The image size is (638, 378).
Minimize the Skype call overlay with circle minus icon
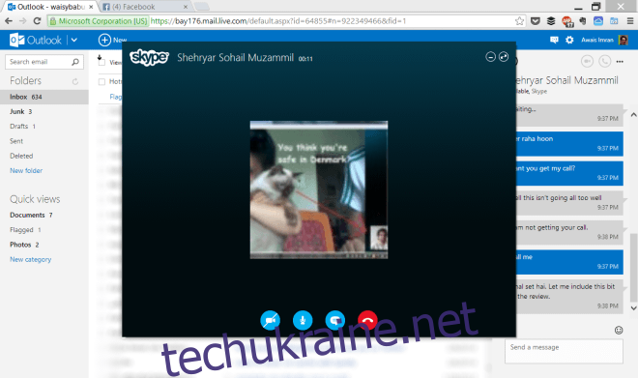point(490,57)
